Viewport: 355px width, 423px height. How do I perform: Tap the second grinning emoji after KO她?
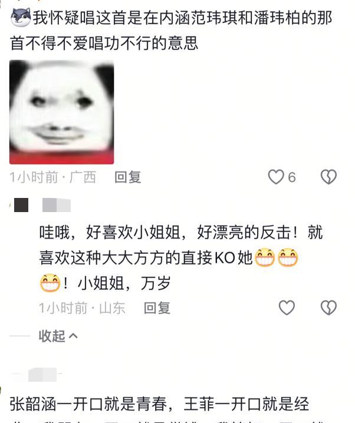(x=288, y=257)
